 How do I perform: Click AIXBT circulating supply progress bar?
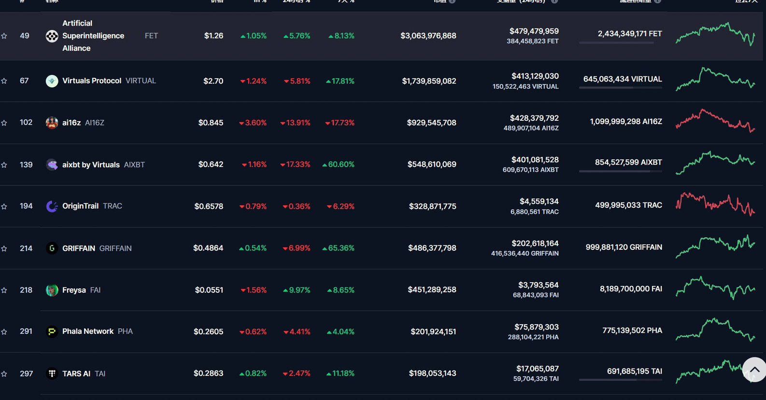tap(621, 171)
